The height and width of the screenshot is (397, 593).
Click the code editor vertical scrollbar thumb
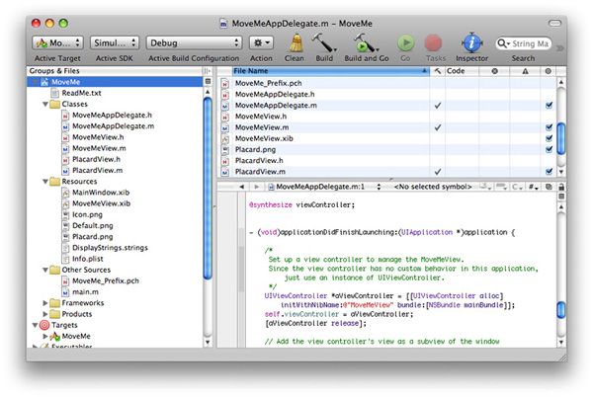coord(561,310)
